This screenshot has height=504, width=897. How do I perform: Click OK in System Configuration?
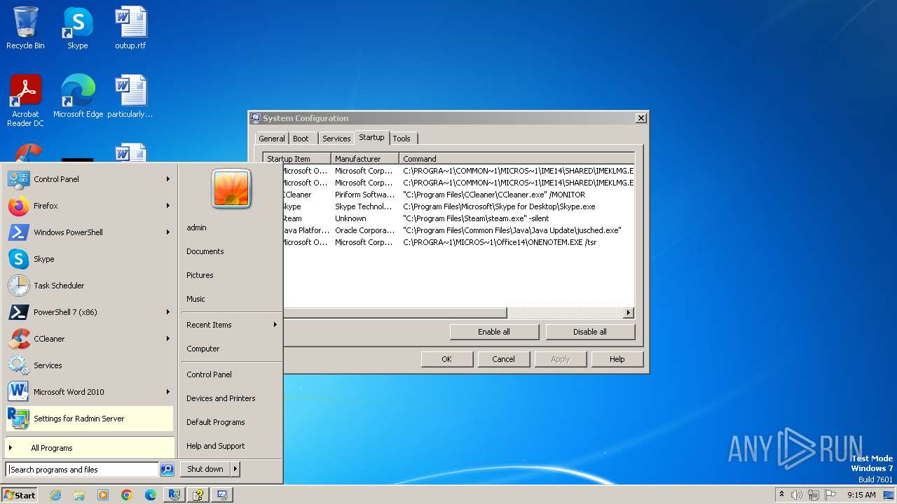click(x=446, y=359)
